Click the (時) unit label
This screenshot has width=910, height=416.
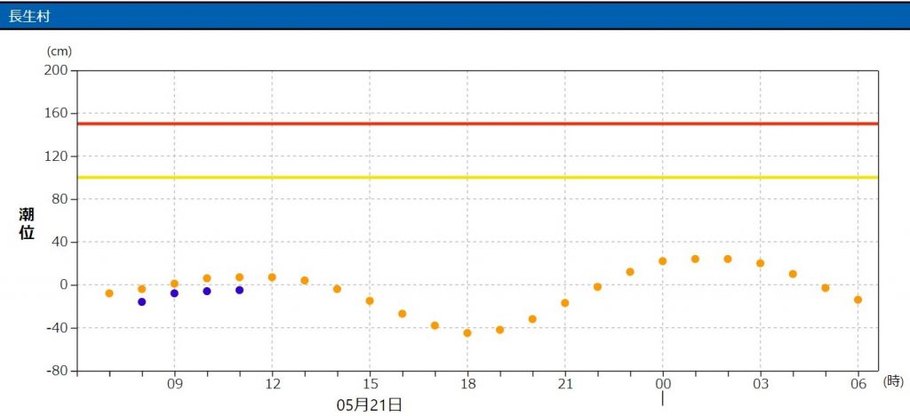coord(893,382)
